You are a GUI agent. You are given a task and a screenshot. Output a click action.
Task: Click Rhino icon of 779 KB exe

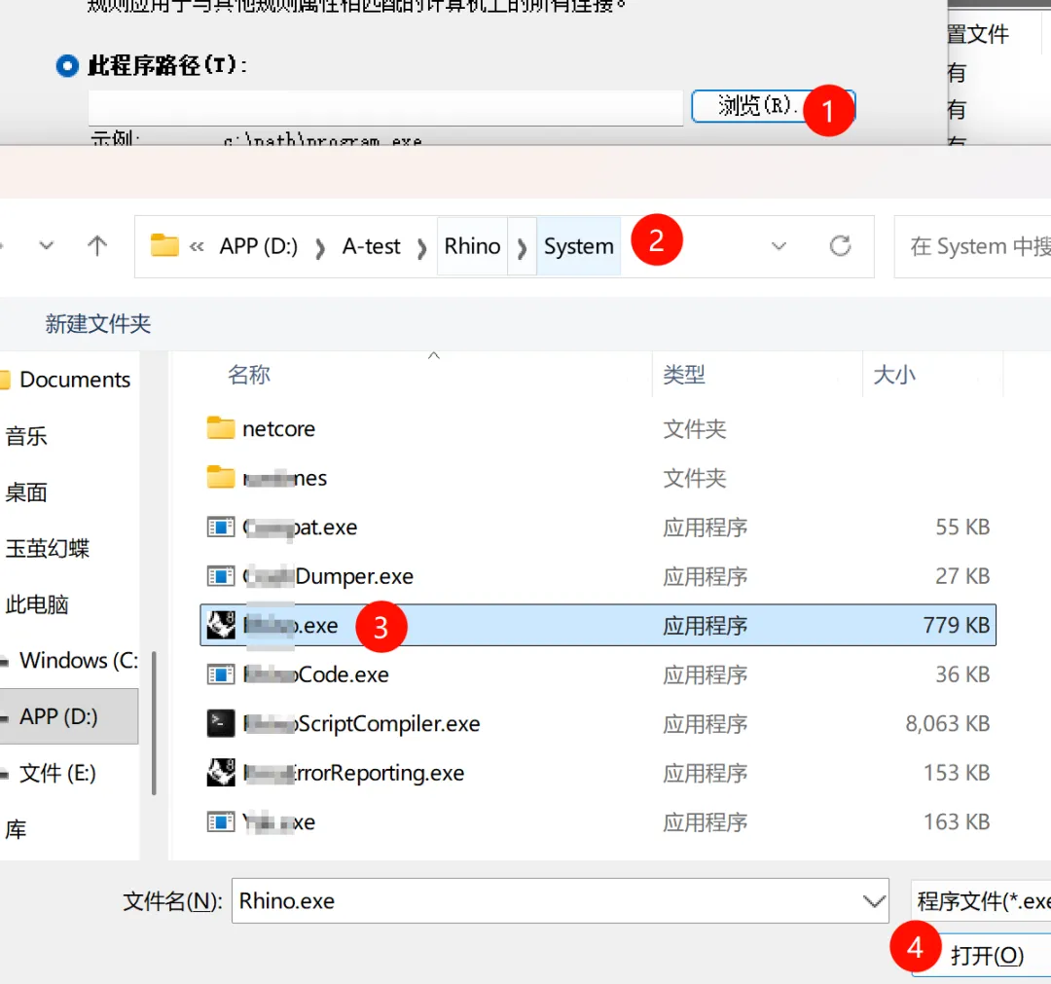tap(221, 625)
